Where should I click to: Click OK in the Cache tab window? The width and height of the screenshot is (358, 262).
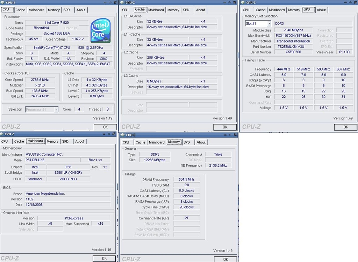pos(225,127)
